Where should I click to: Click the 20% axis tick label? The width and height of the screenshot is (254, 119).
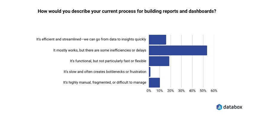171,90
